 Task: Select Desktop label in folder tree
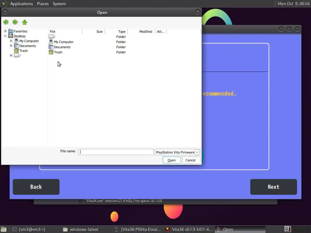click(x=19, y=36)
